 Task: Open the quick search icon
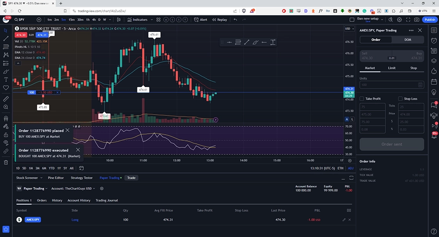(391, 20)
